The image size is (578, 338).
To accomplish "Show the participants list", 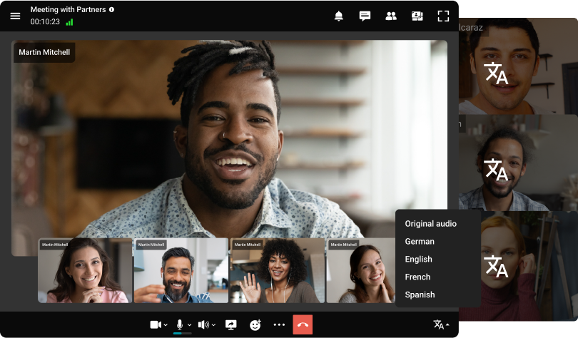I will pyautogui.click(x=390, y=16).
